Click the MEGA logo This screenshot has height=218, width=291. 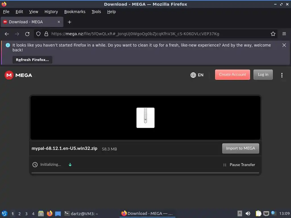tap(18, 75)
